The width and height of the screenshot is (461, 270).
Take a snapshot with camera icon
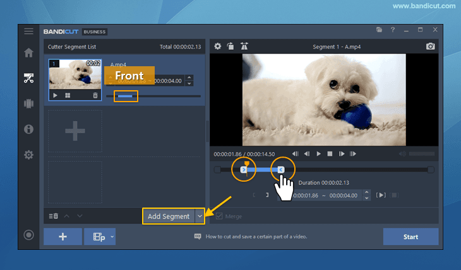coord(431,46)
